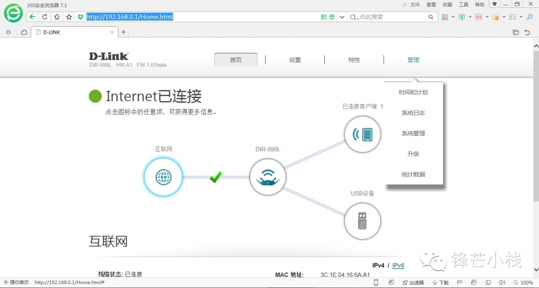Toggle the sidebar panel icon beside tabs
The width and height of the screenshot is (539, 288).
(8, 32)
